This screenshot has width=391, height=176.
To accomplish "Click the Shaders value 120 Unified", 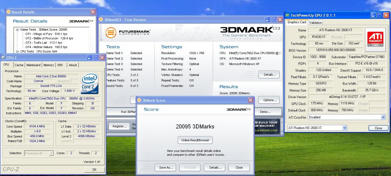I will 323,70.
